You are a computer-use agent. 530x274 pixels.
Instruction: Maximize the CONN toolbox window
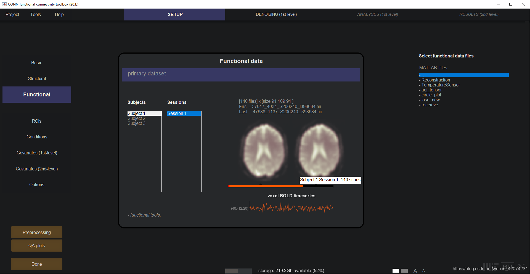tap(511, 4)
